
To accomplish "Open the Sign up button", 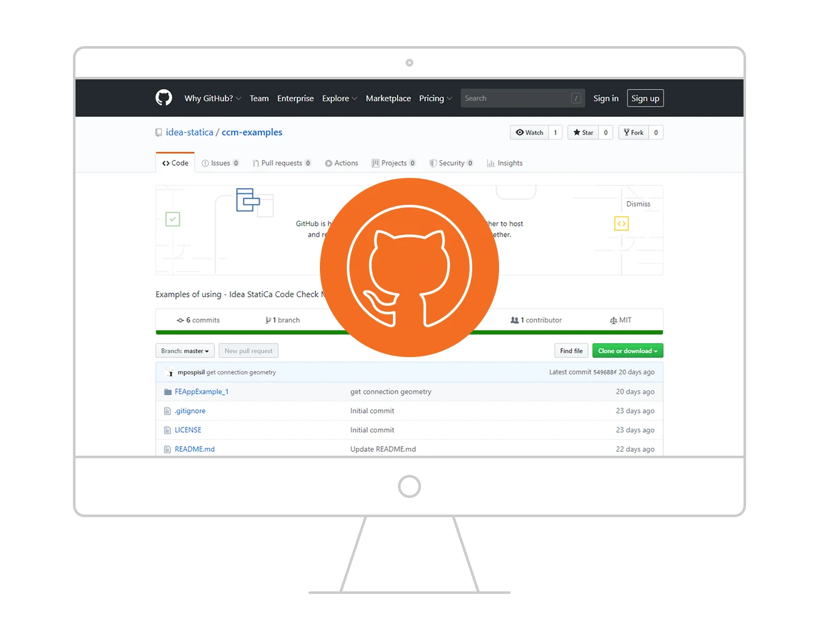I will pyautogui.click(x=645, y=98).
